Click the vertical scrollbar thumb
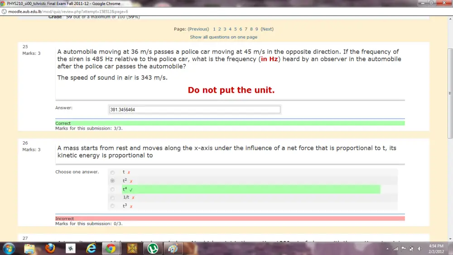 coord(450,93)
